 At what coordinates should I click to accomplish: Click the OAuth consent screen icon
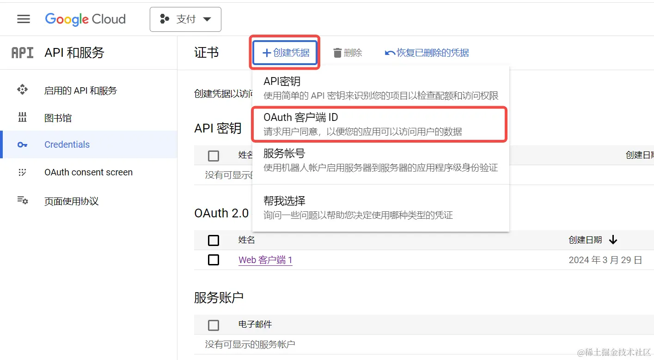22,172
